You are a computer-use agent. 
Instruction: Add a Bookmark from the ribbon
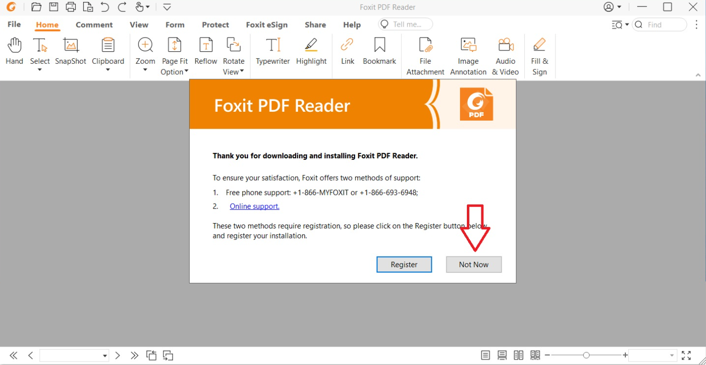click(x=379, y=51)
